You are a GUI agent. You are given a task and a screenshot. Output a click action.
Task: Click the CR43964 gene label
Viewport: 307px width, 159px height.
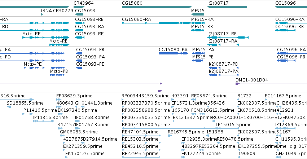(84, 3)
